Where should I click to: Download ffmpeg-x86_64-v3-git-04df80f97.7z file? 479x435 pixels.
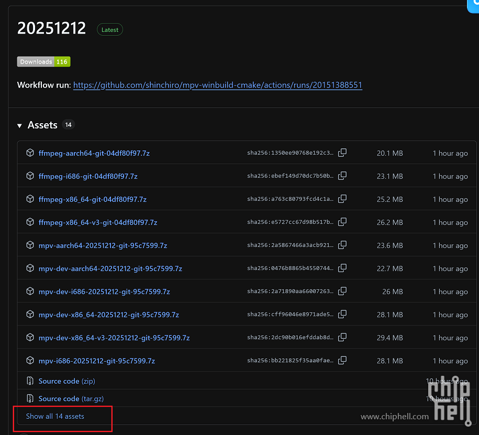(x=98, y=222)
